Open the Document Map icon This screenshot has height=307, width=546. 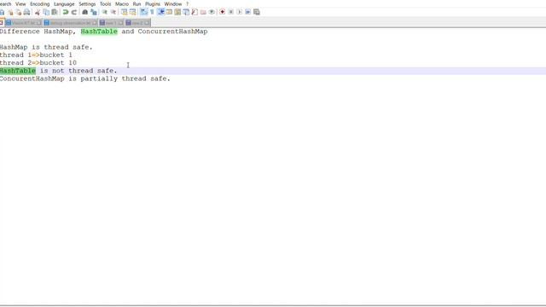pos(177,12)
